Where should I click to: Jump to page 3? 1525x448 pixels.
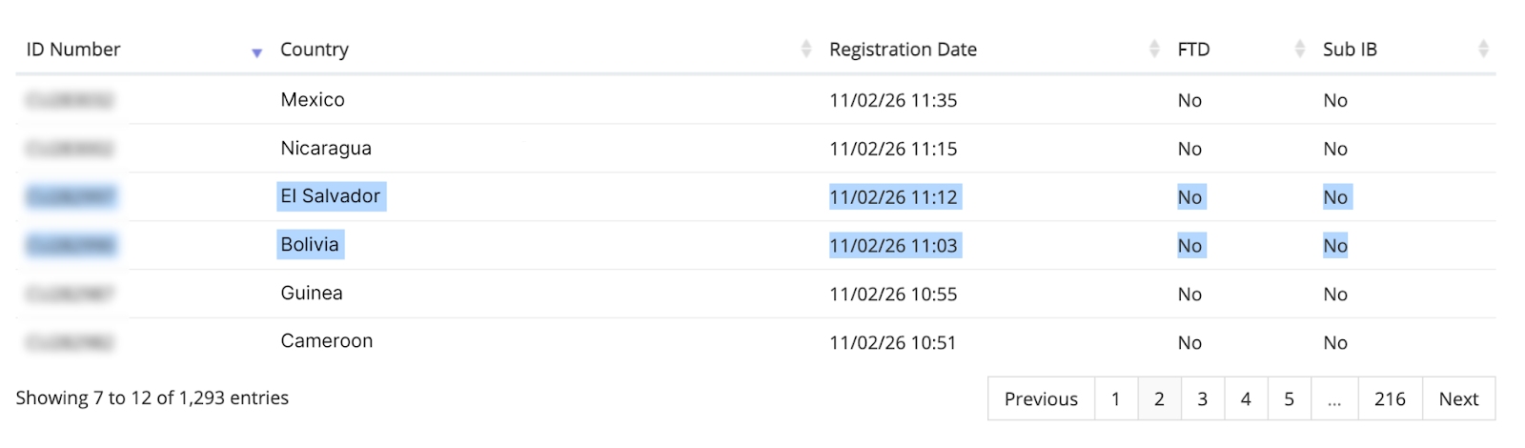1203,398
